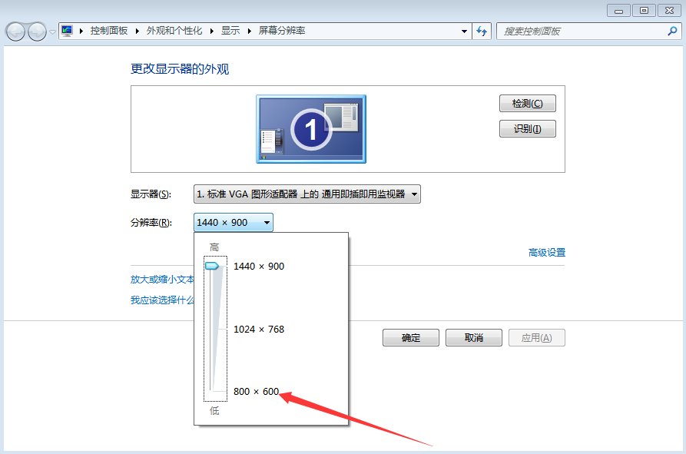Click the search magnifier icon
The width and height of the screenshot is (686, 454).
point(672,31)
